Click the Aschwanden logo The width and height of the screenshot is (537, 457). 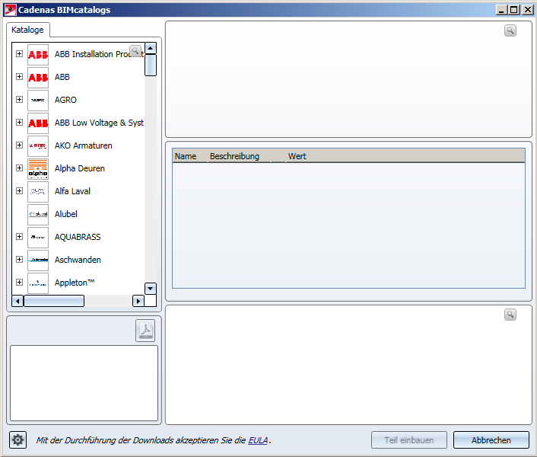point(38,260)
